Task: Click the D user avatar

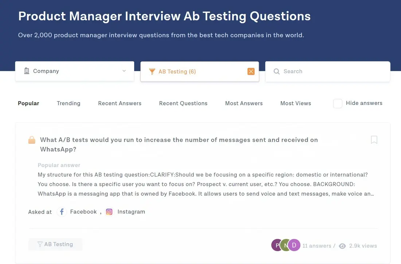Action: (x=294, y=245)
